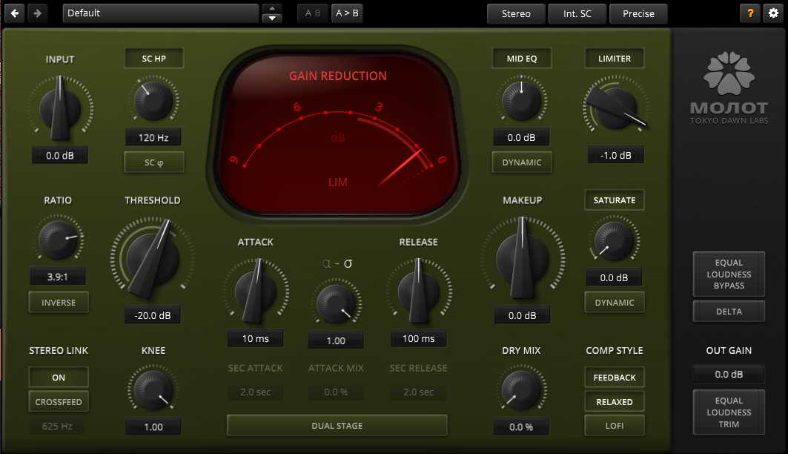
Task: Click the preset stepper arrows
Action: pyautogui.click(x=271, y=13)
